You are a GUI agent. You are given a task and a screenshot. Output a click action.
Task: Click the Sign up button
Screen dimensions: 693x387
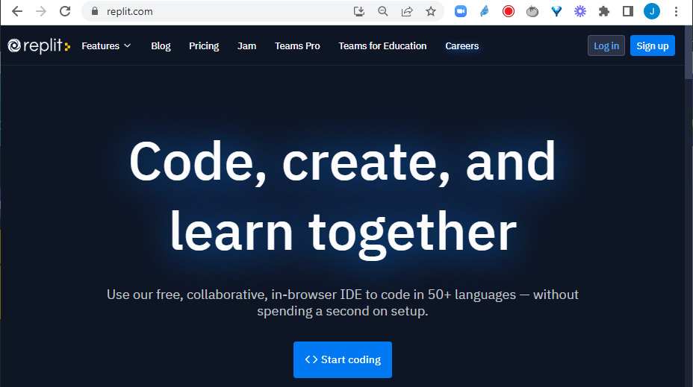pyautogui.click(x=653, y=45)
